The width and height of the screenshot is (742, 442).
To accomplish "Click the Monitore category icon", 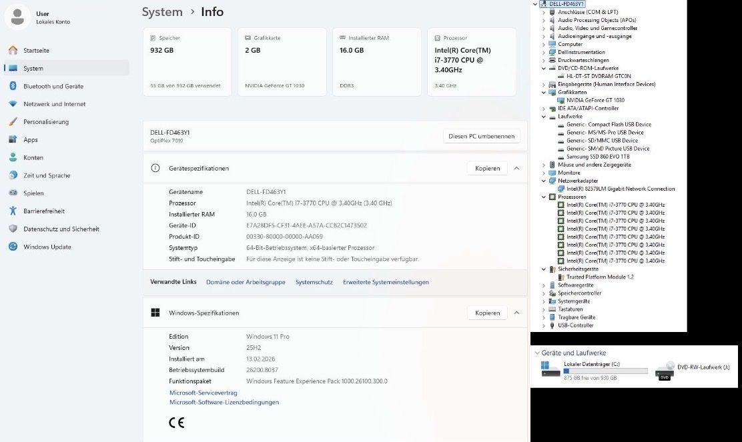I will 552,173.
